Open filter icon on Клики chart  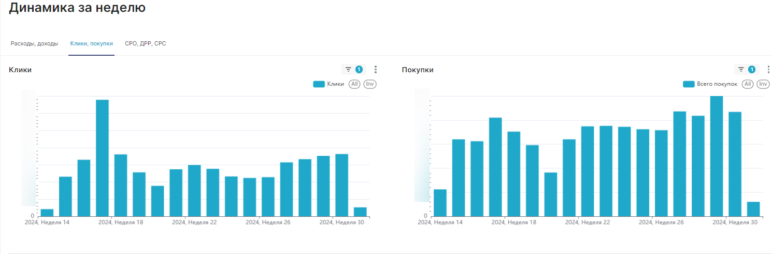tap(348, 69)
